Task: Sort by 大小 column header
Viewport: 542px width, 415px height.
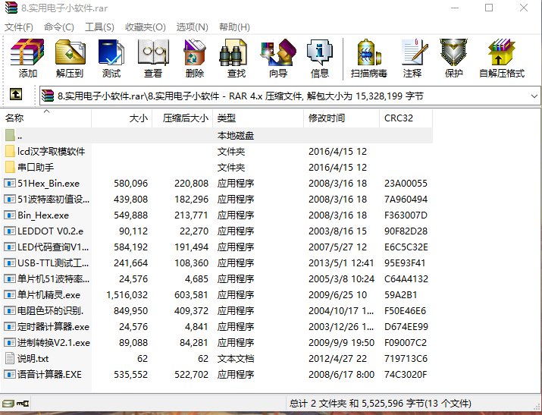Action: (122, 118)
